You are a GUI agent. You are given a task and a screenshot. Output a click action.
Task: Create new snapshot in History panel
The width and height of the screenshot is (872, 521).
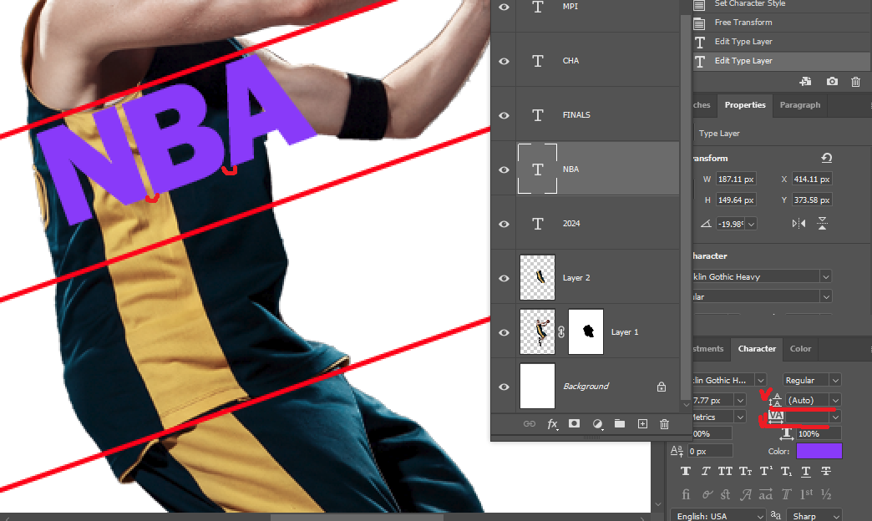coord(832,82)
